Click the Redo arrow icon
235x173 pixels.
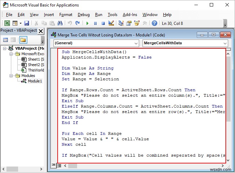(x=77, y=23)
